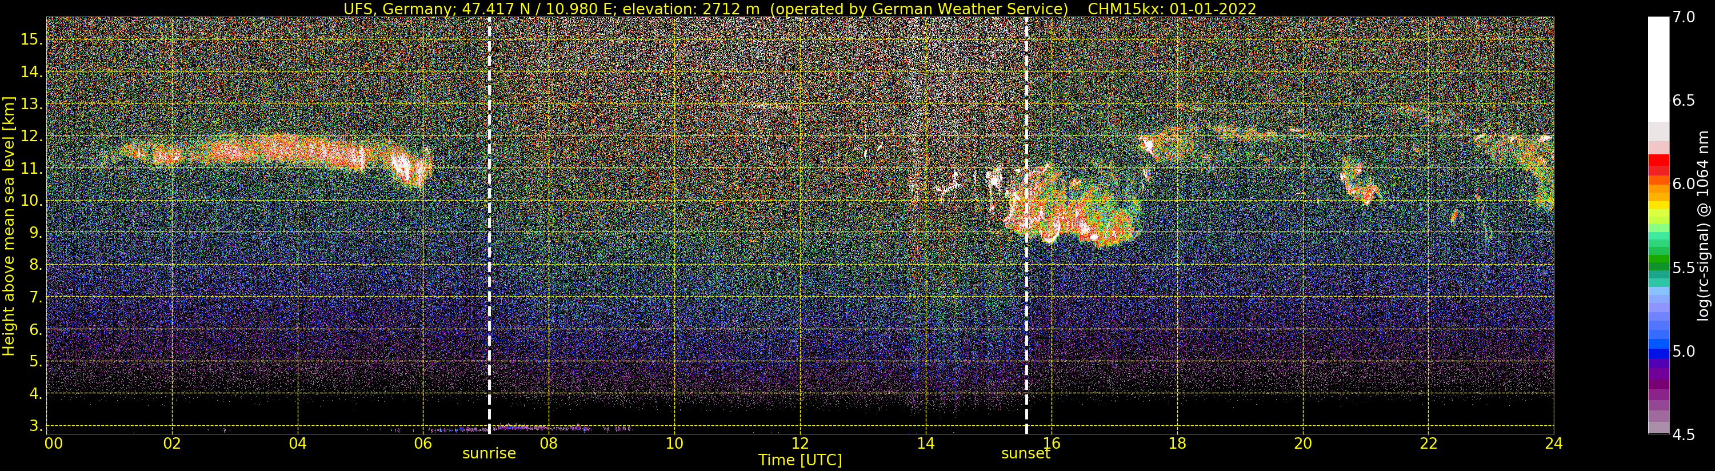Select the height axis tick "11."
This screenshot has width=1715, height=471.
(x=31, y=169)
